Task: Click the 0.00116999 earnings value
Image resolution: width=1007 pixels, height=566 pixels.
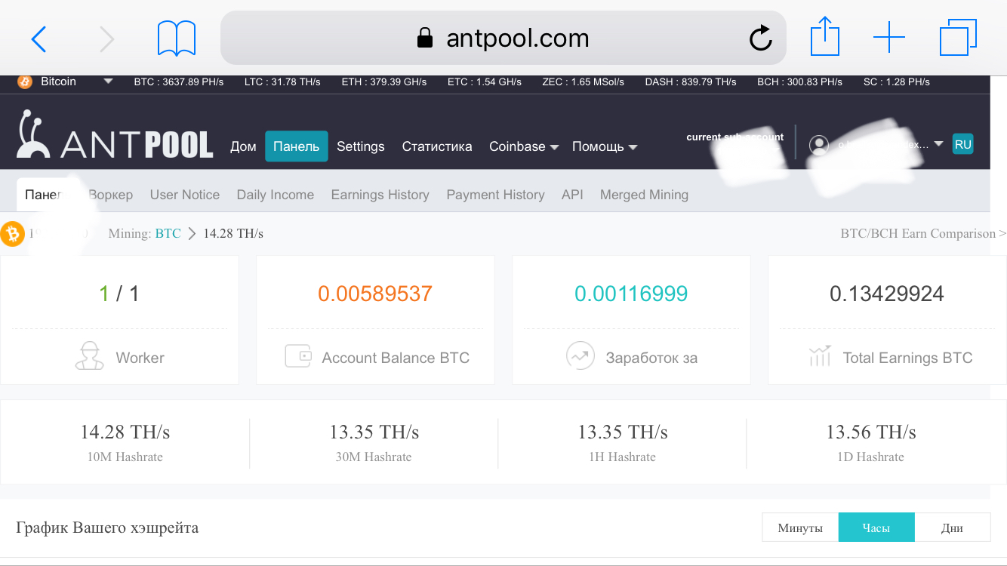Action: point(631,294)
